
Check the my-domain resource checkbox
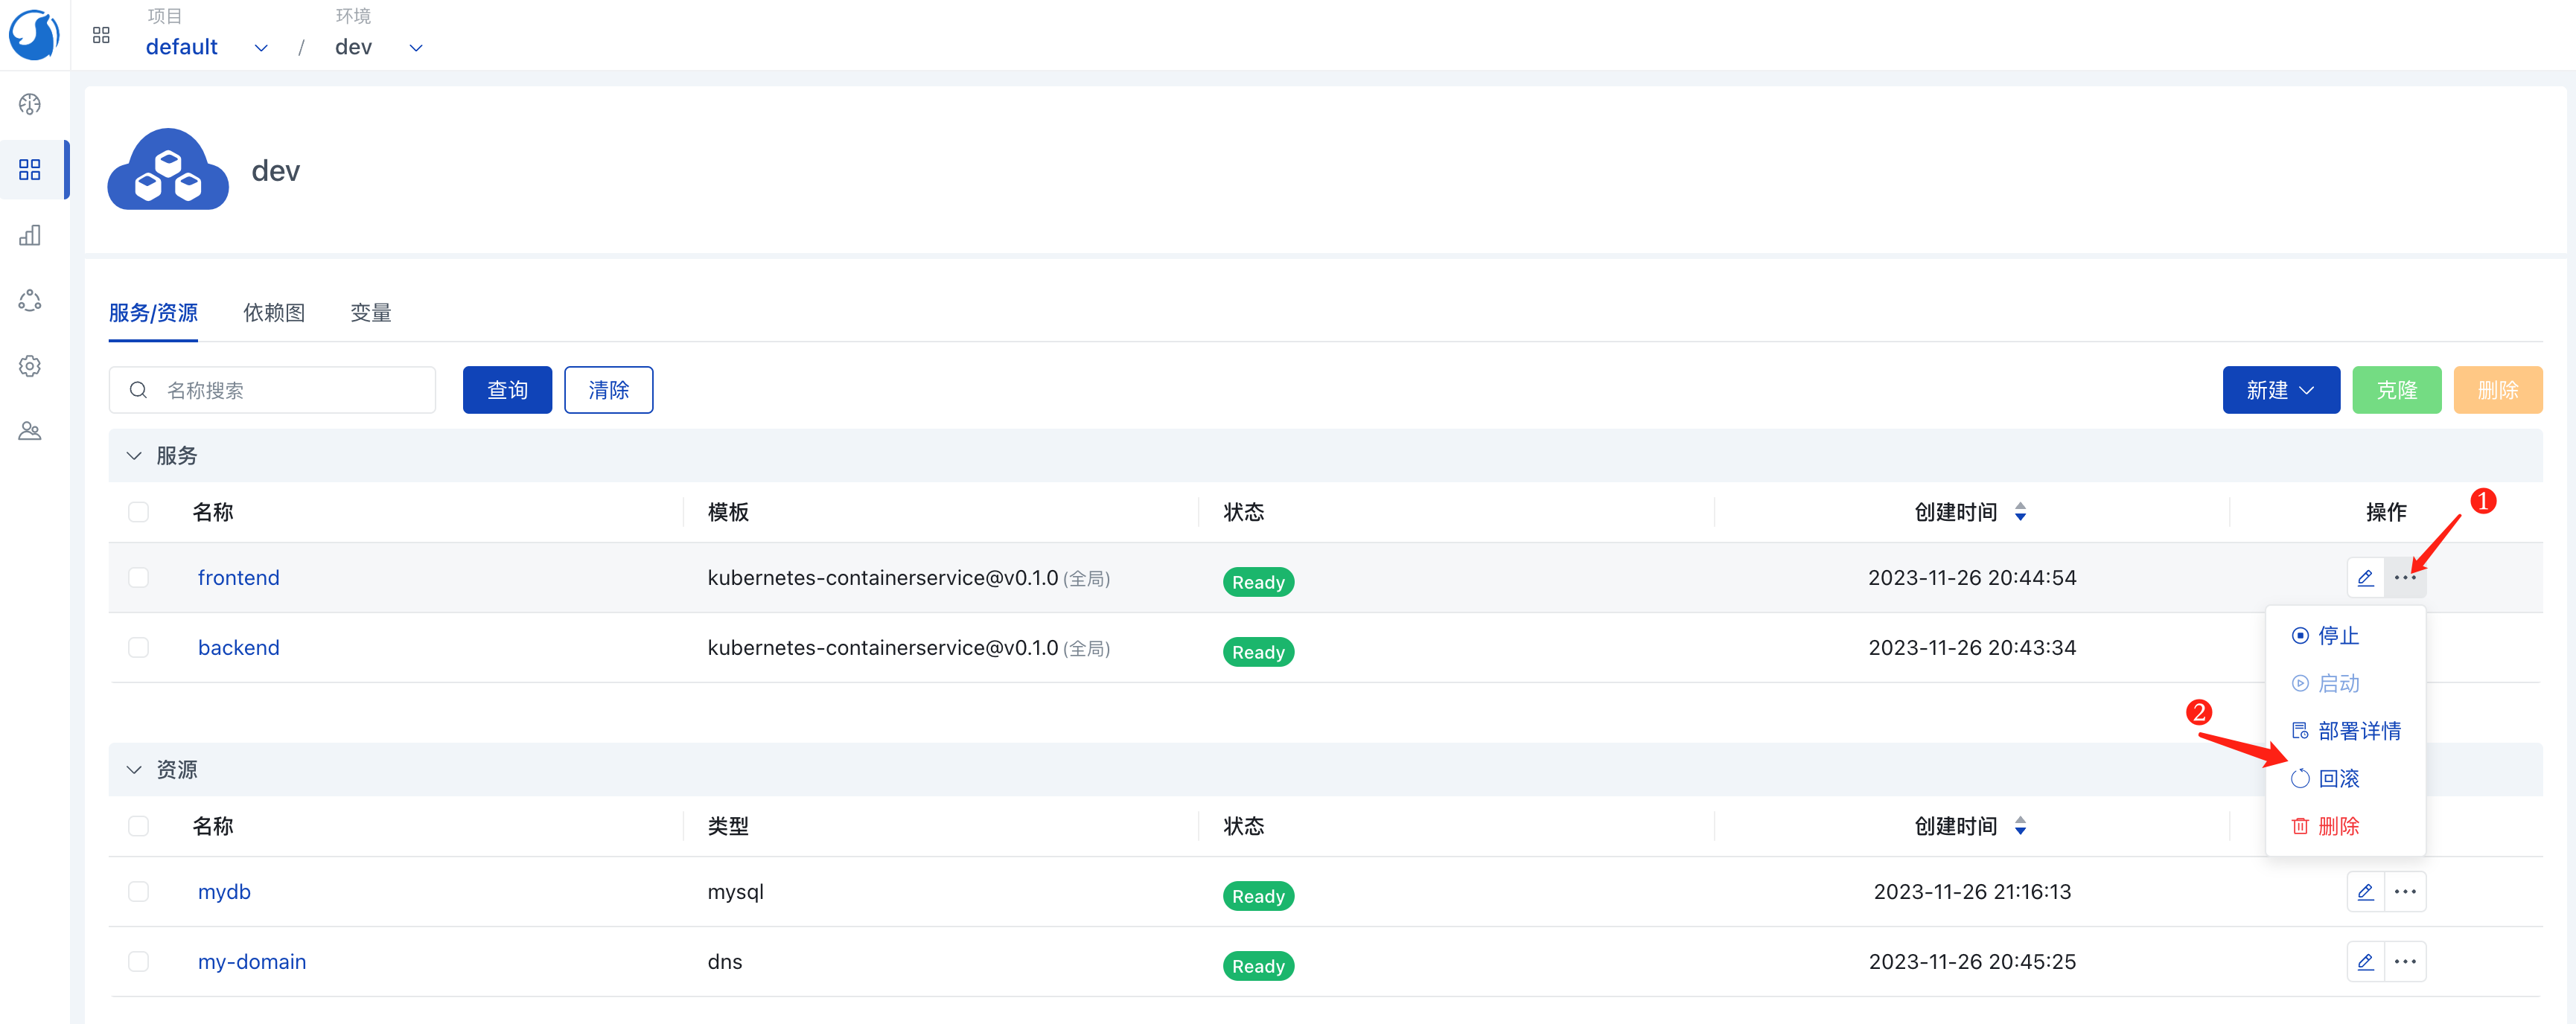138,962
